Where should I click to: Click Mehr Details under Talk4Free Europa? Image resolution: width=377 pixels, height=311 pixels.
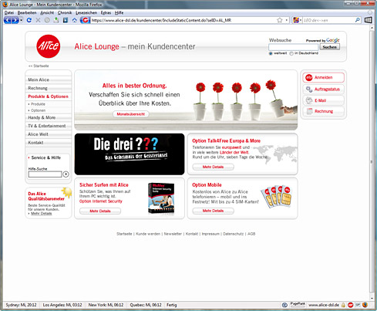click(x=213, y=167)
